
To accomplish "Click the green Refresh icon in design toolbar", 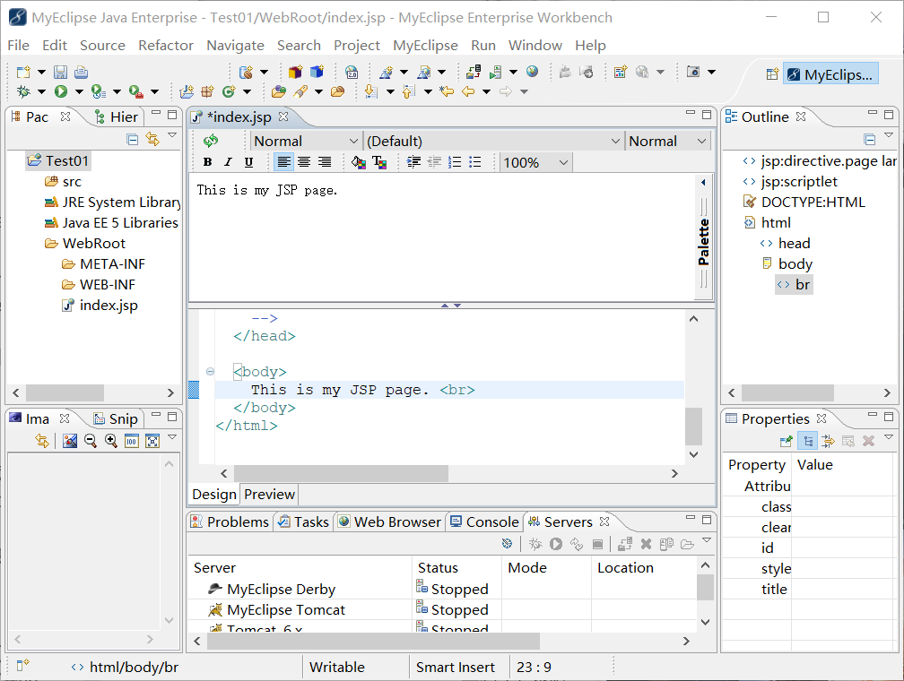I will (x=211, y=141).
